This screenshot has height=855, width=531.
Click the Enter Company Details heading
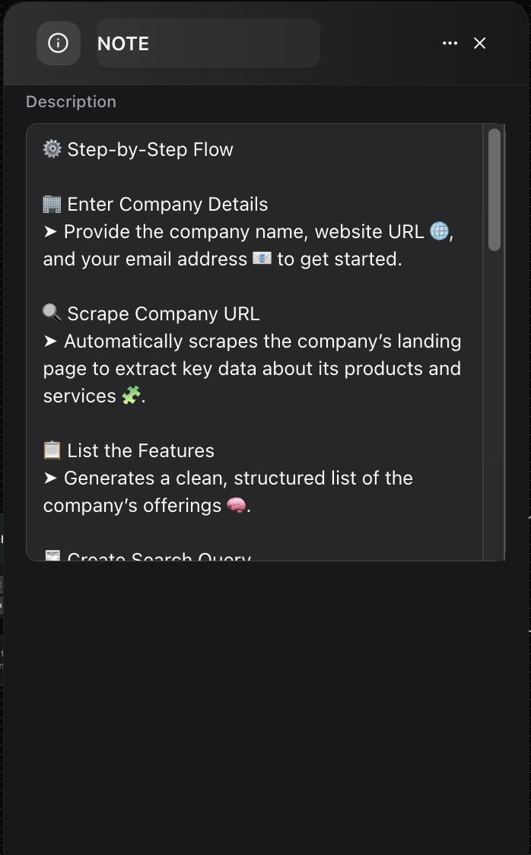tap(167, 203)
